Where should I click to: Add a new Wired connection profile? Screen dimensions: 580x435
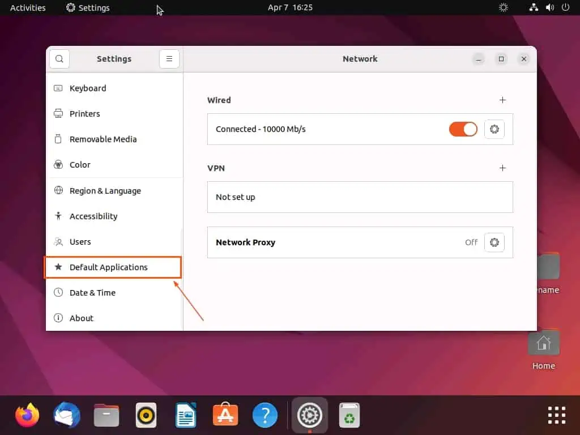coord(502,100)
